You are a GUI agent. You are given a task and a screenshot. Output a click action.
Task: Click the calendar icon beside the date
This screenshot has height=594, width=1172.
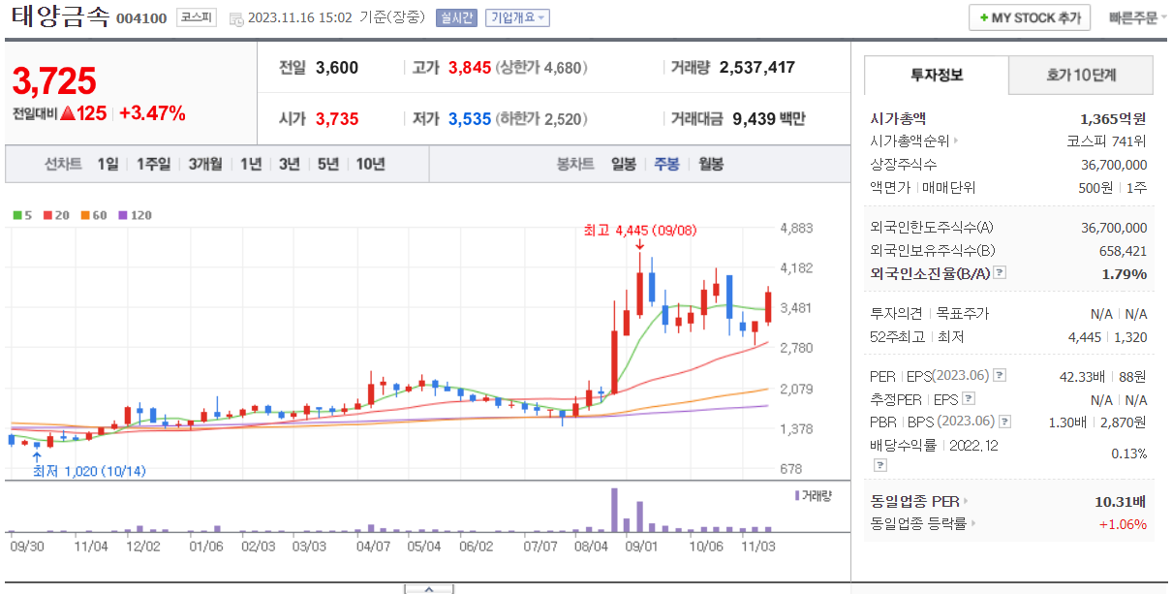pyautogui.click(x=236, y=18)
